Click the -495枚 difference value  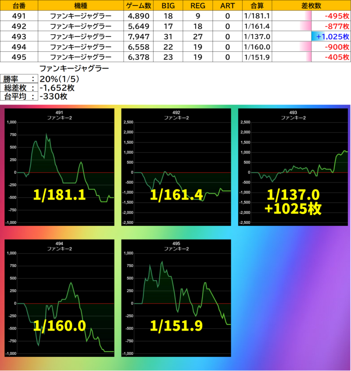(x=337, y=16)
